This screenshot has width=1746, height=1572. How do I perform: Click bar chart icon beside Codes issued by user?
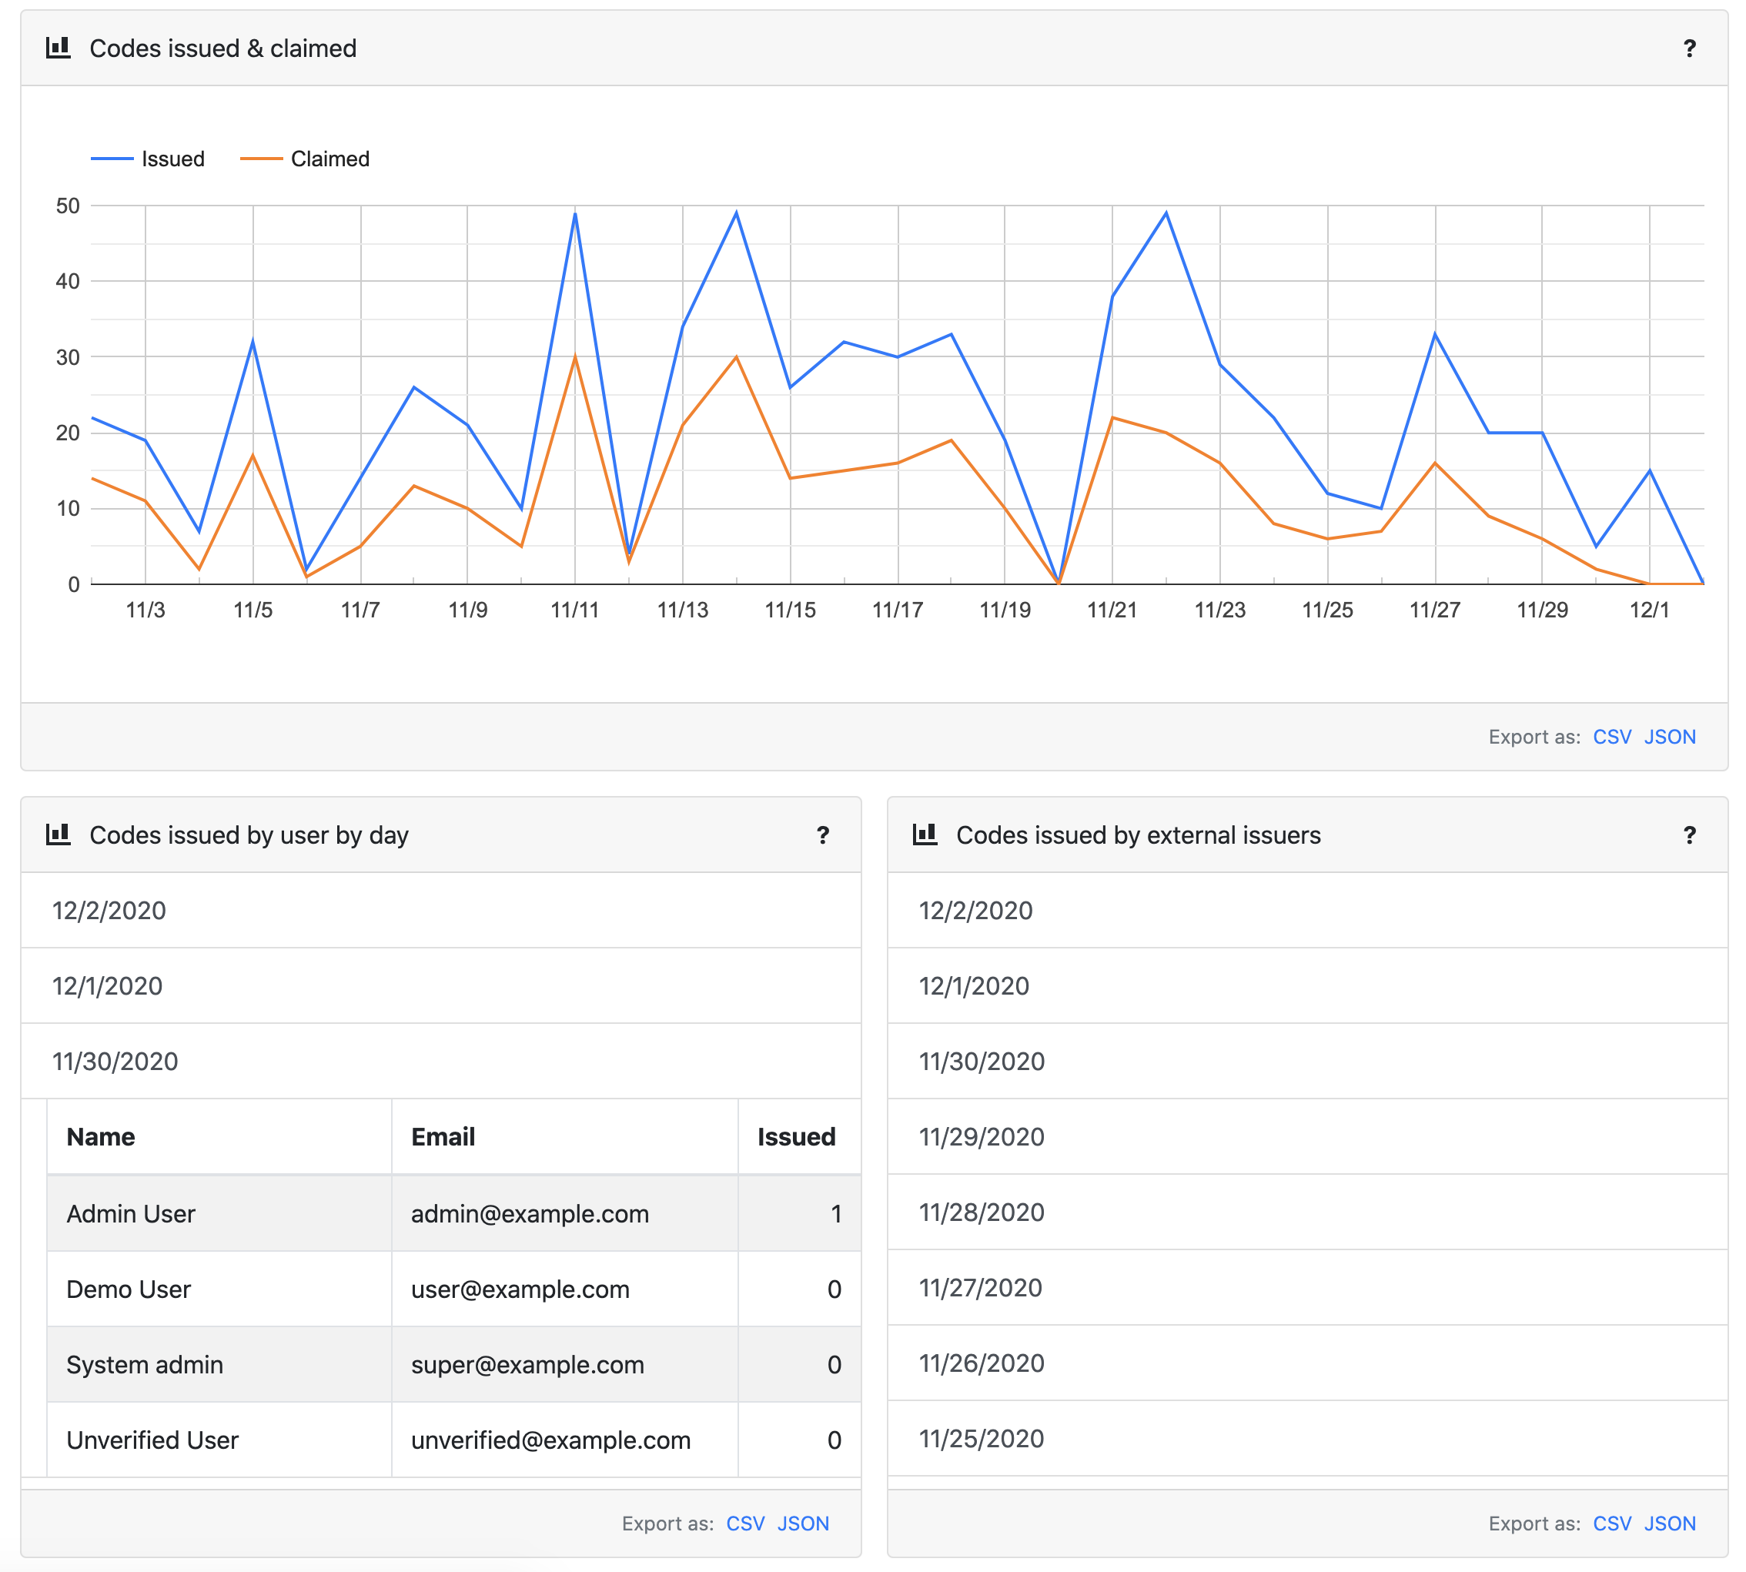pos(58,834)
